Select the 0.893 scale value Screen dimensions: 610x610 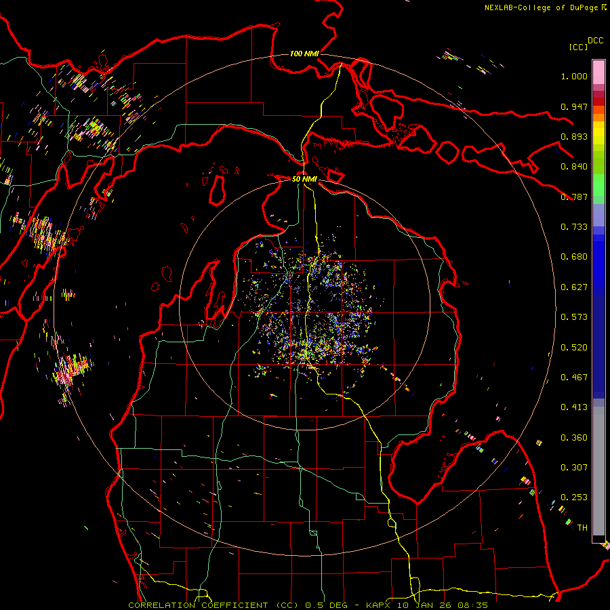click(x=574, y=136)
